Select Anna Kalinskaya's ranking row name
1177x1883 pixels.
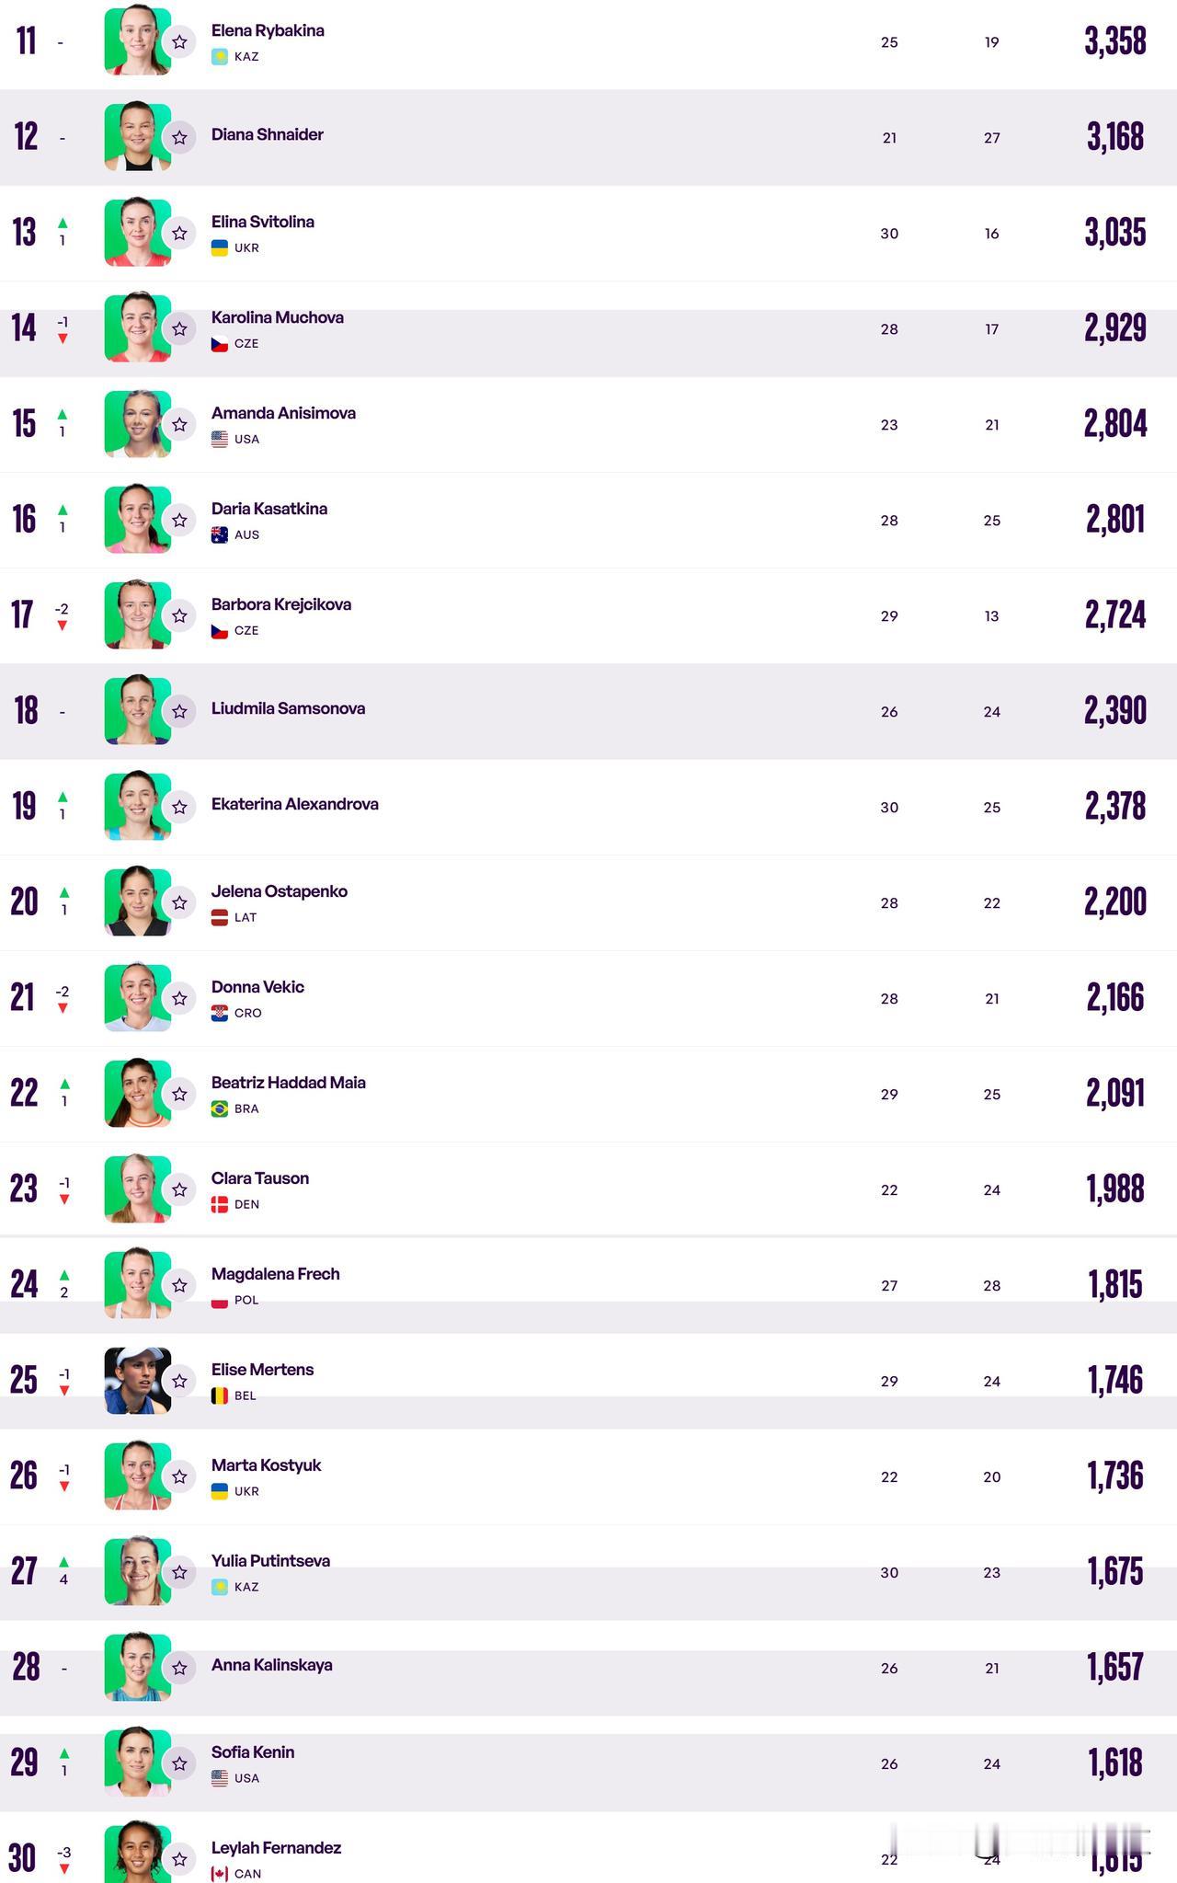tap(272, 1665)
